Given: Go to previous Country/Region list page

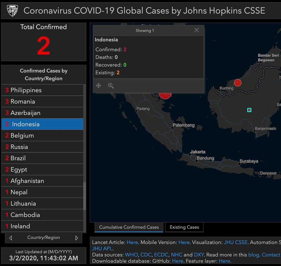Looking at the screenshot, I should click(10, 238).
